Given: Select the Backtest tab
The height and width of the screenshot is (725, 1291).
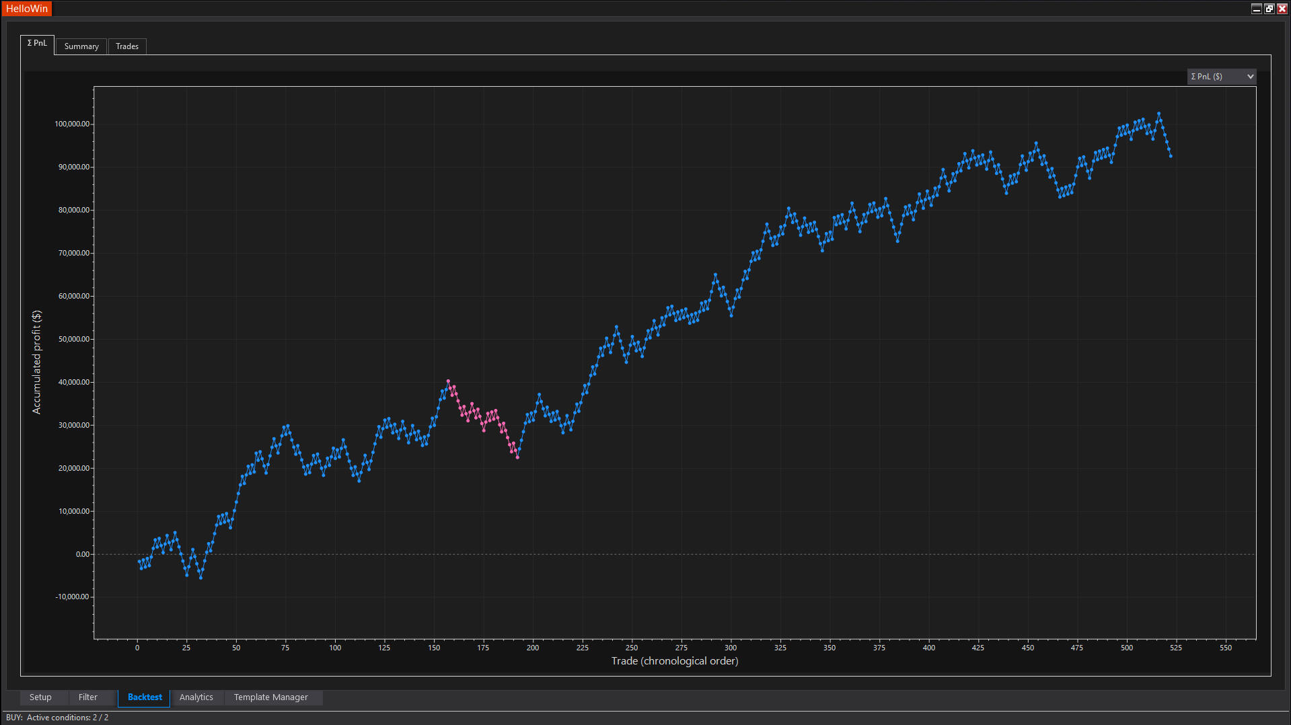Looking at the screenshot, I should coord(145,697).
